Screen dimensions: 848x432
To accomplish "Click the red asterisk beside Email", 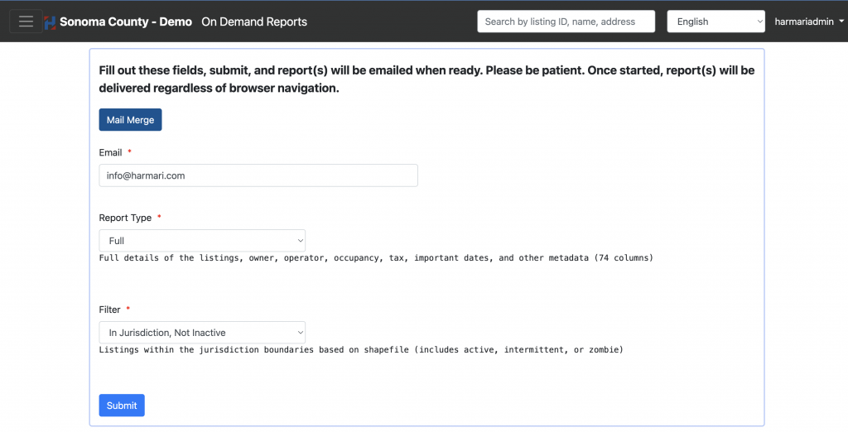I will pos(129,152).
